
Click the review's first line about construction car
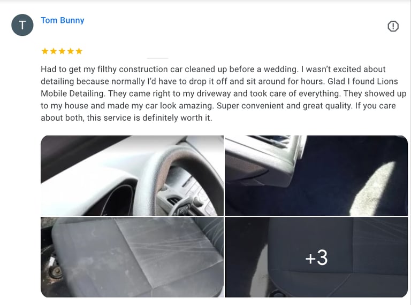213,69
